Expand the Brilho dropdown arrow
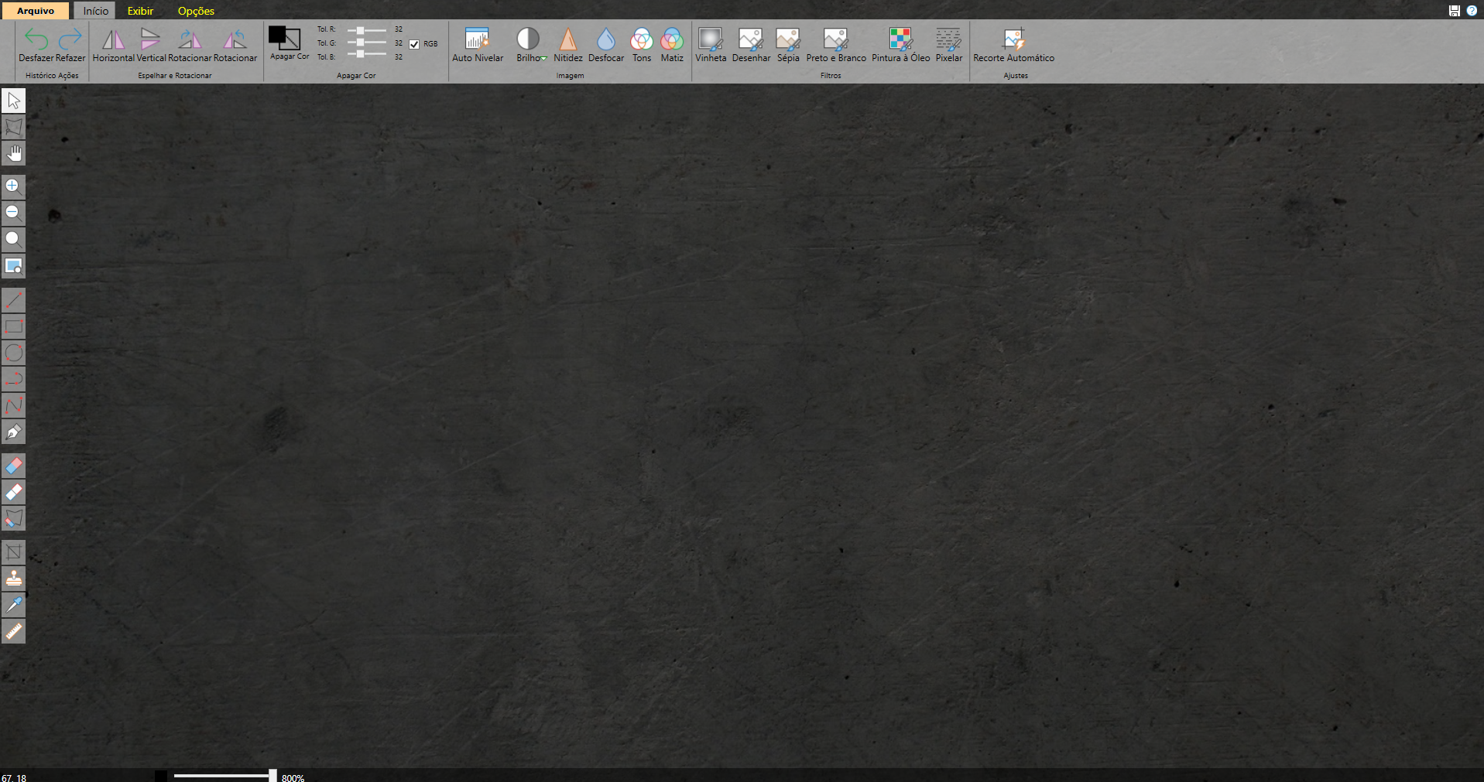This screenshot has height=782, width=1484. [x=544, y=59]
